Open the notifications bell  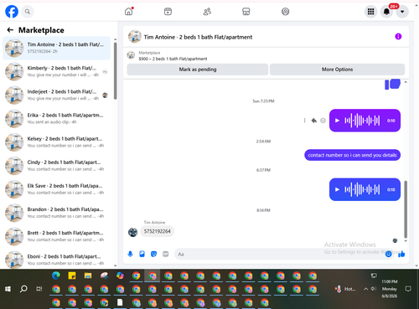[386, 12]
